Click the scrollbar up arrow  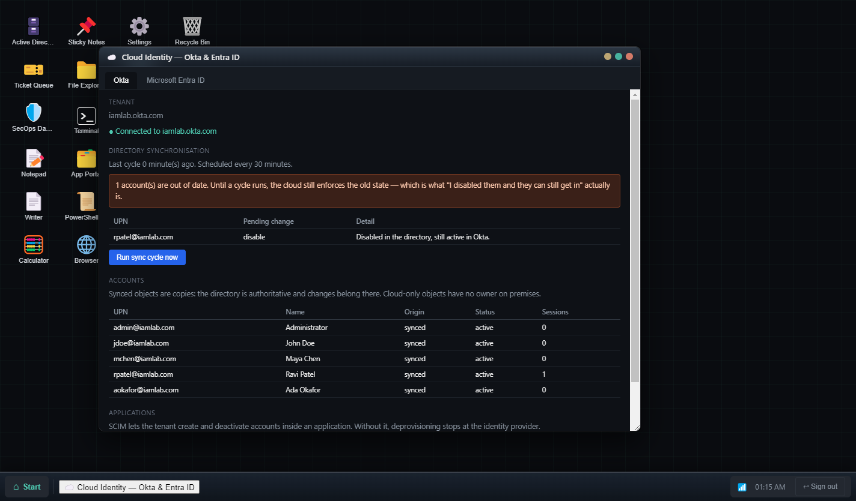[635, 94]
